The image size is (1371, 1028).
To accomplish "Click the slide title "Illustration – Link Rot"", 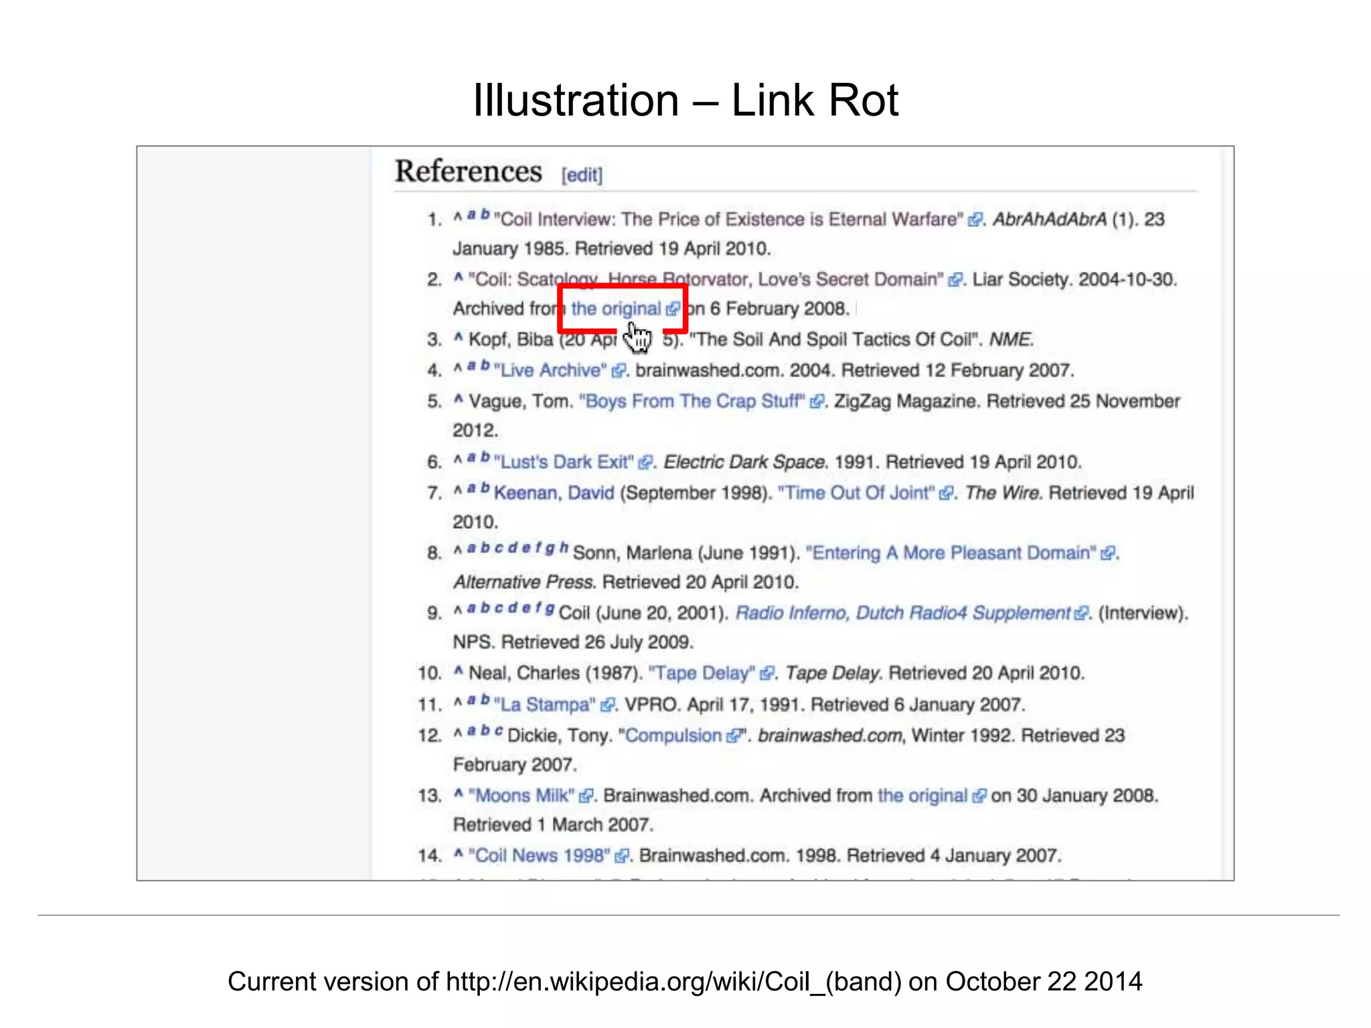I will [x=685, y=100].
